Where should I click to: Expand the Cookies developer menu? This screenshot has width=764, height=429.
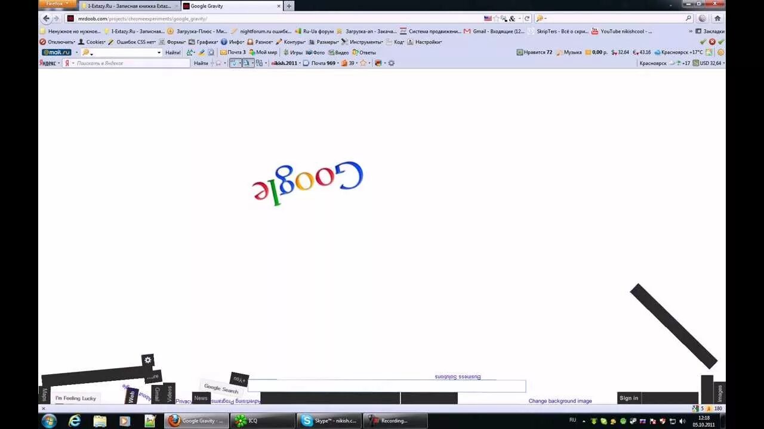[x=92, y=42]
